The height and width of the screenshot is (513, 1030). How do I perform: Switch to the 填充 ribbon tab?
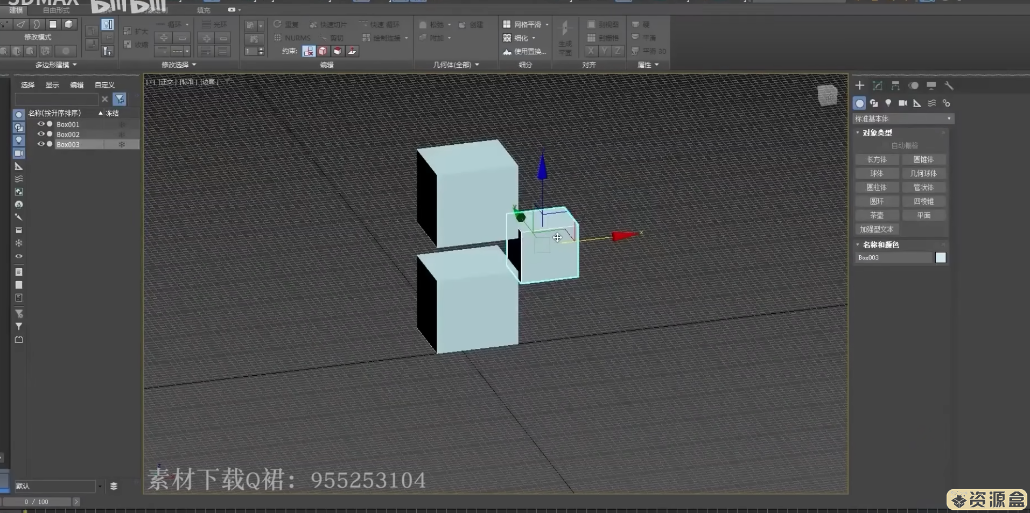coord(204,10)
